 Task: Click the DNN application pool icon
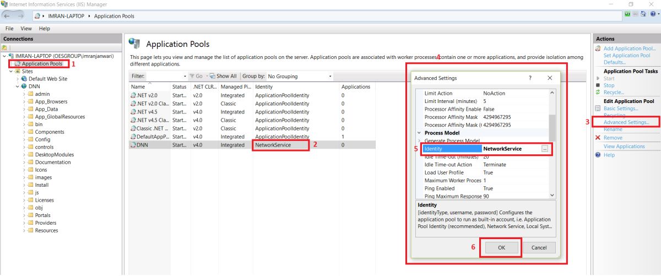[133, 145]
